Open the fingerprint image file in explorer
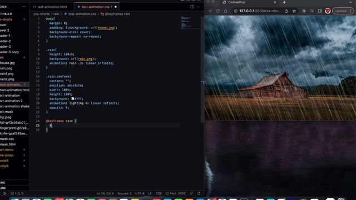Image resolution: width=356 pixels, height=200 pixels. click(14, 128)
